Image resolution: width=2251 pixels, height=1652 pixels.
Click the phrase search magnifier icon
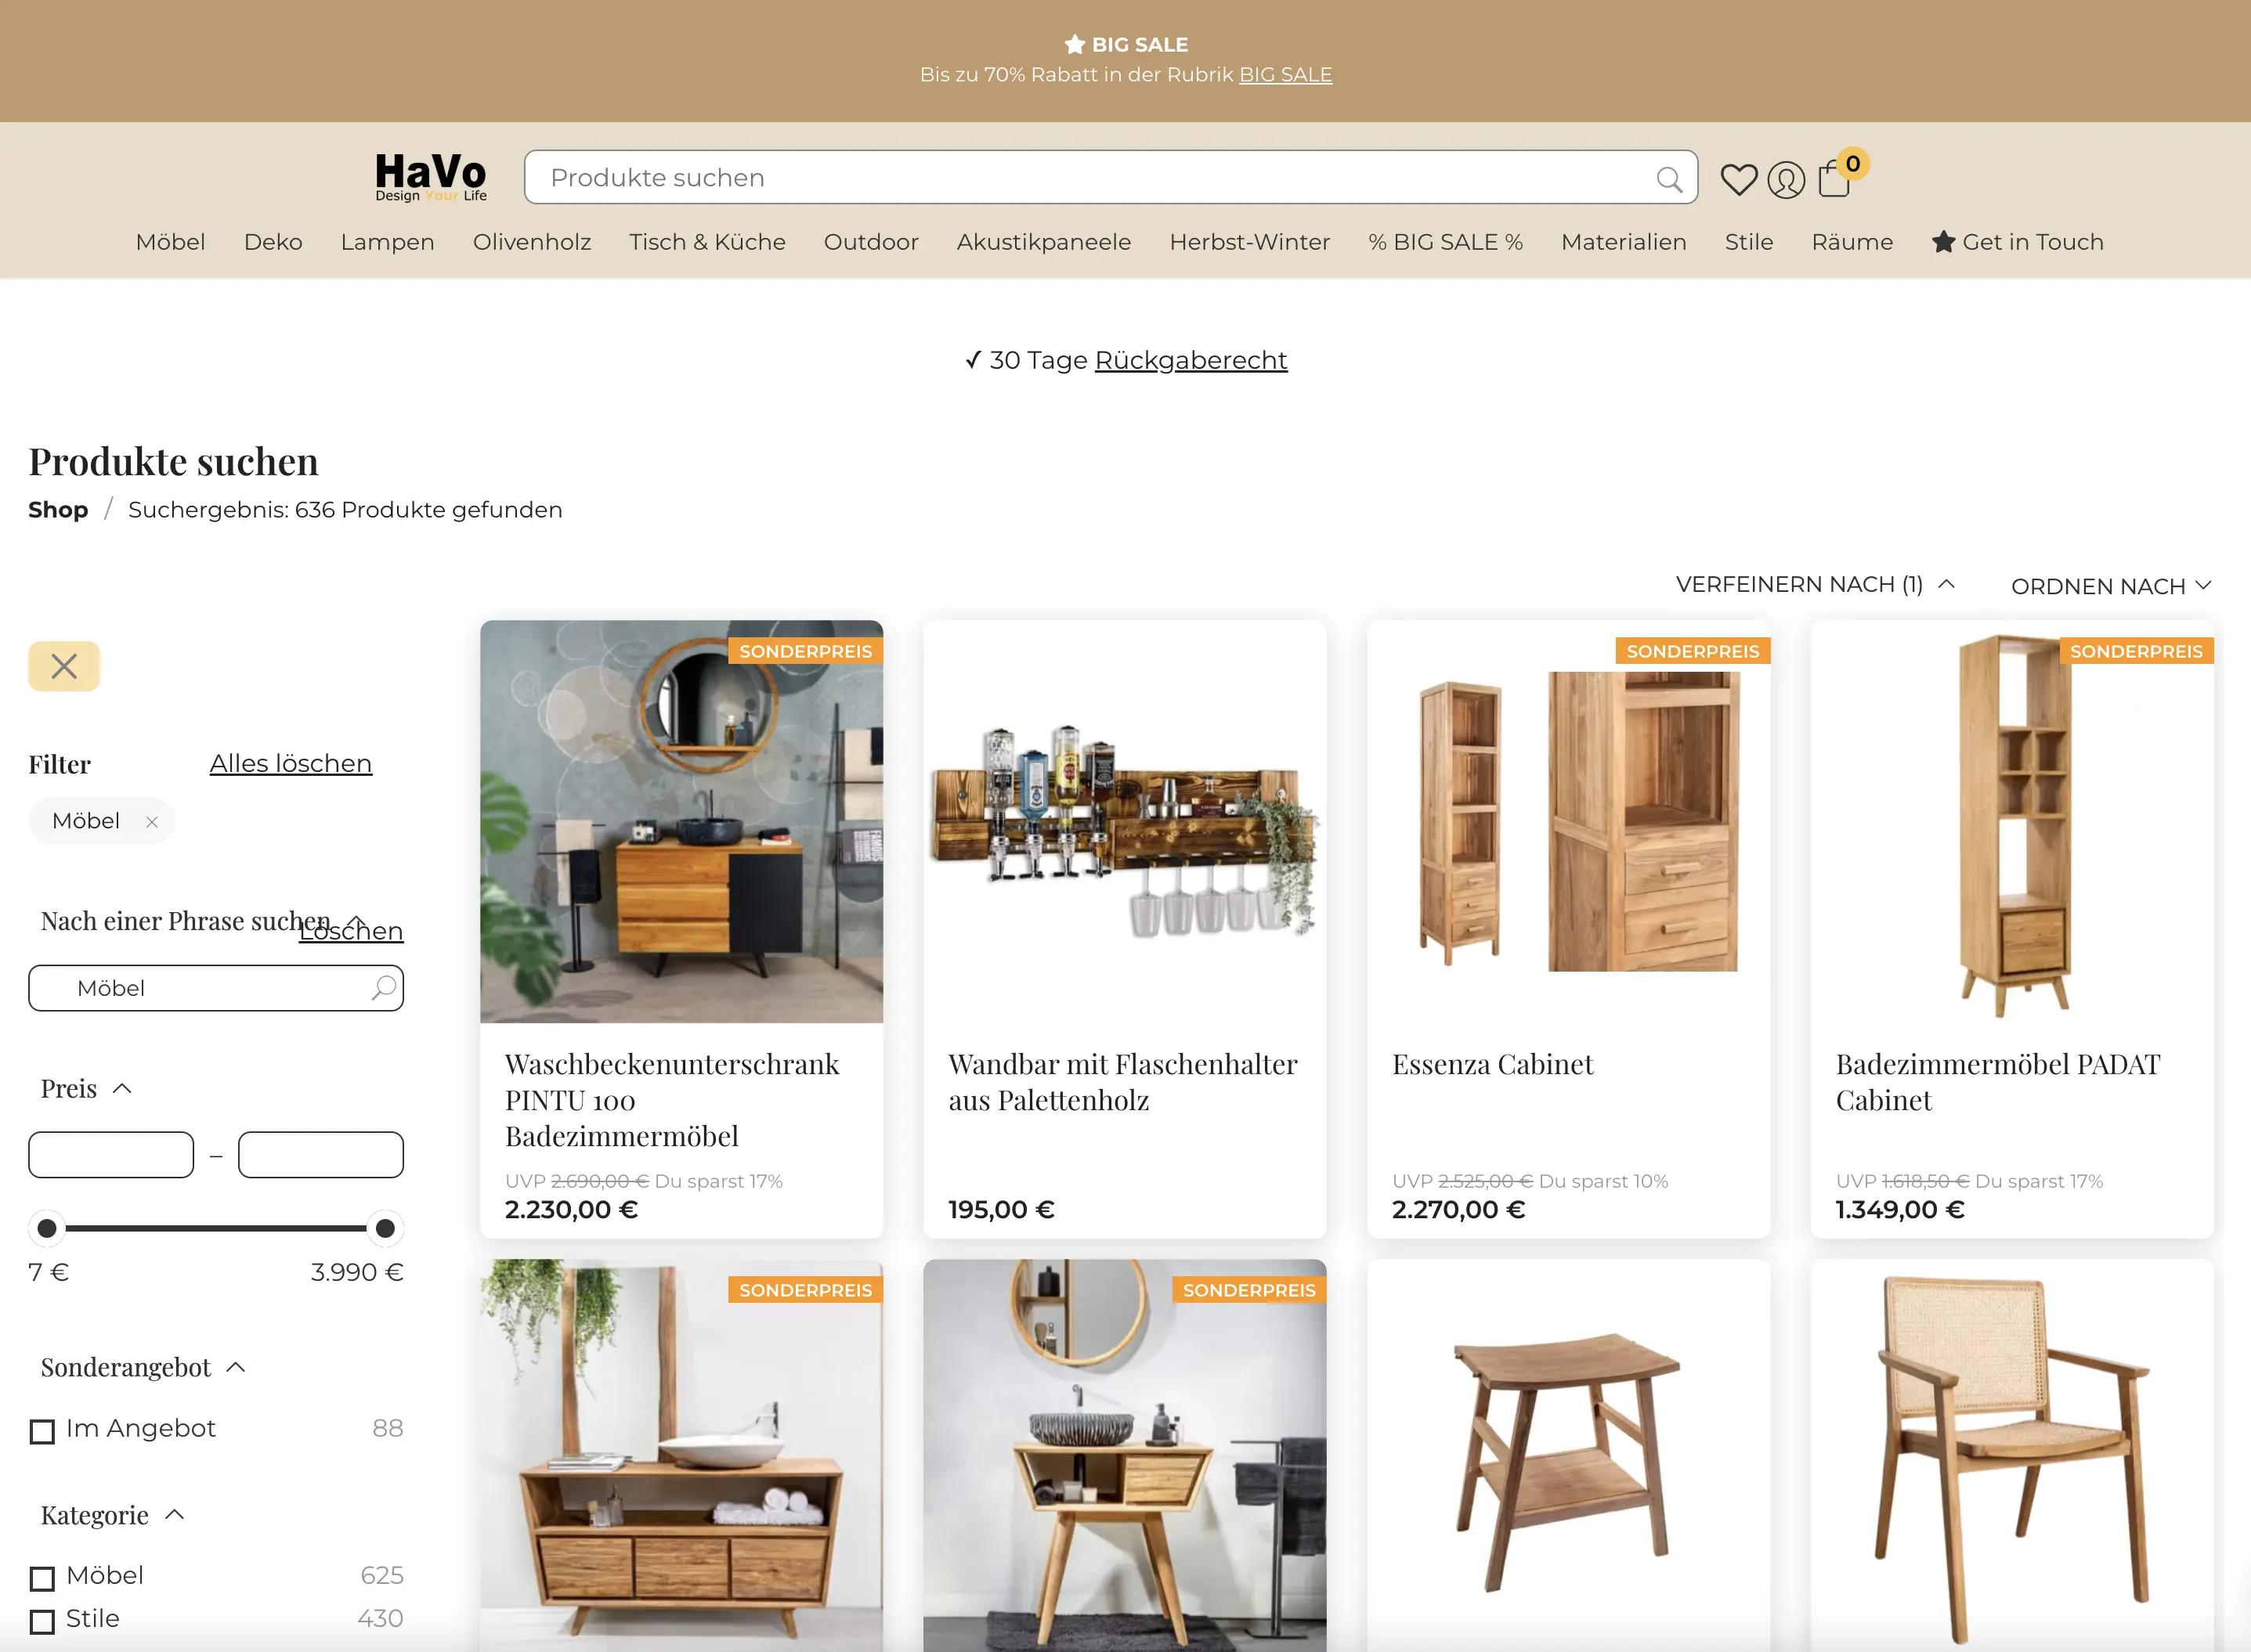click(384, 988)
